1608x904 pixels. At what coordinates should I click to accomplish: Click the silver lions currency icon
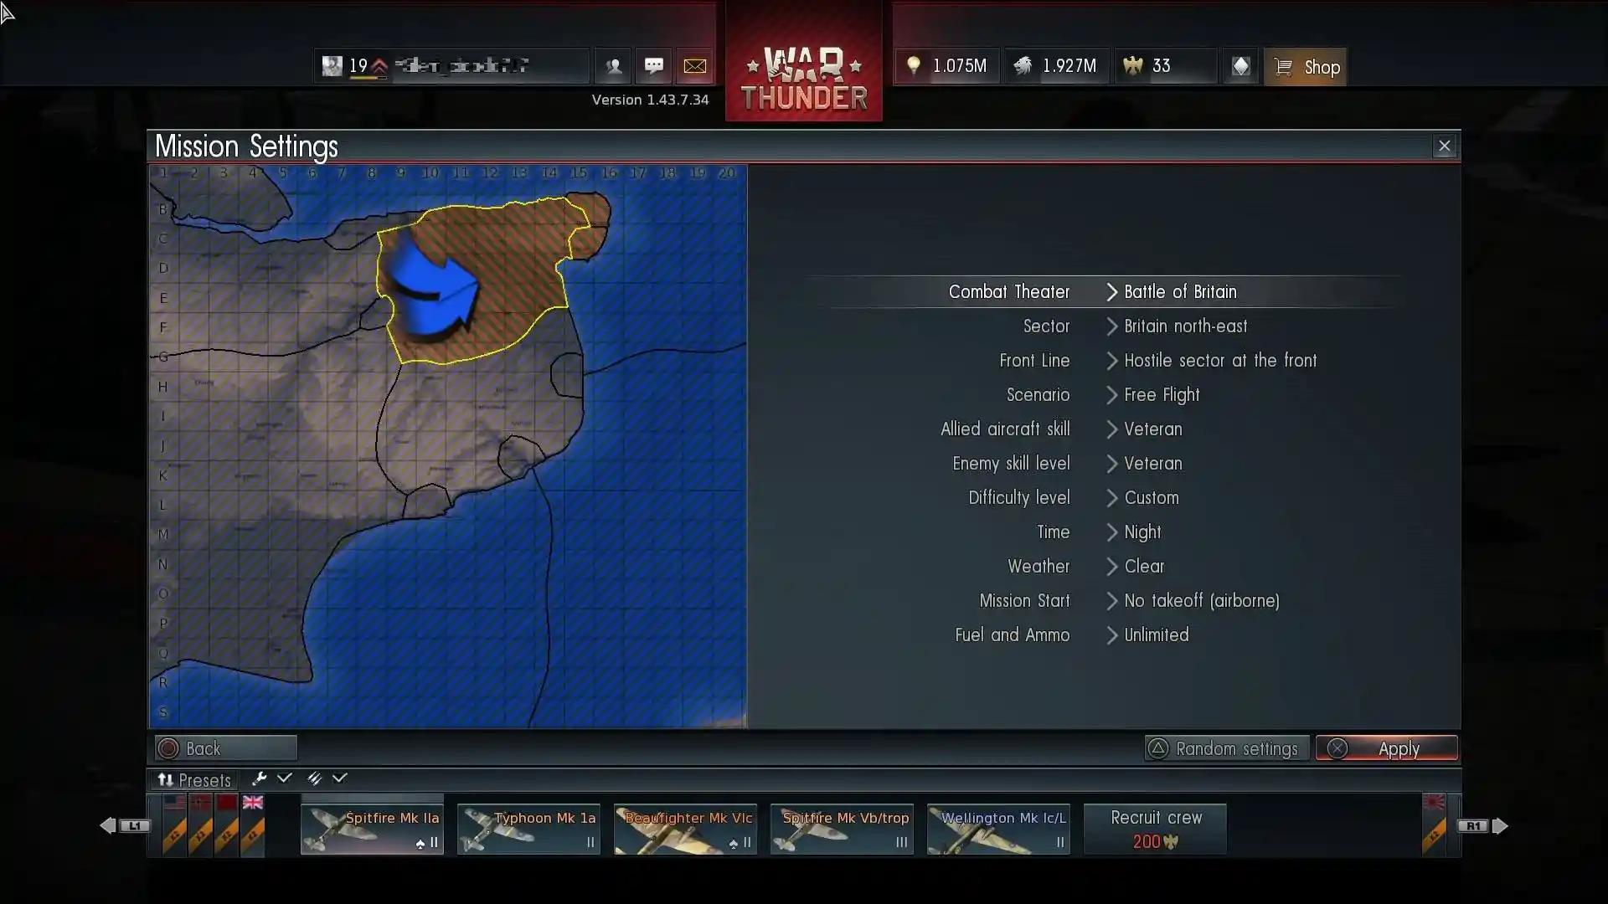coord(1023,65)
